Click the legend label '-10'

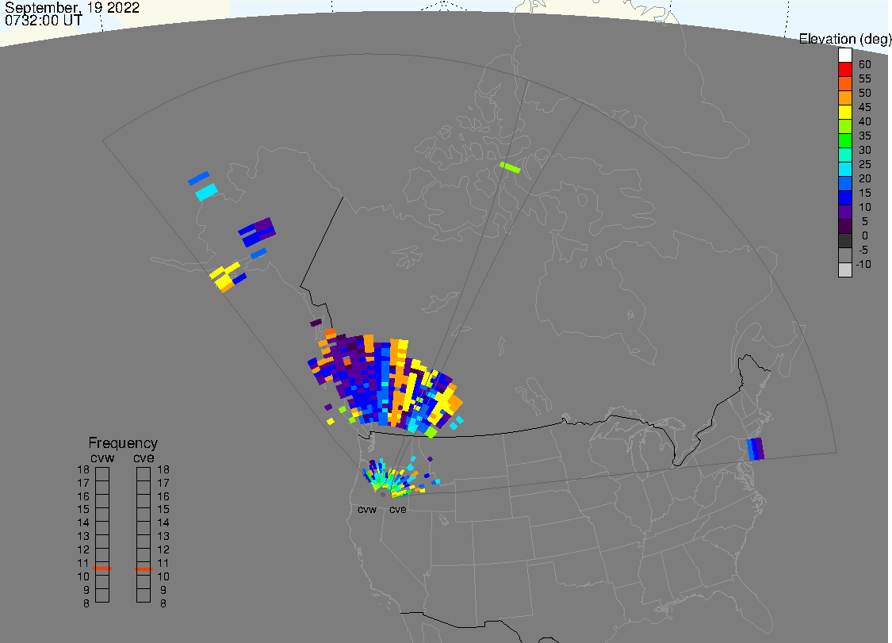click(x=863, y=264)
